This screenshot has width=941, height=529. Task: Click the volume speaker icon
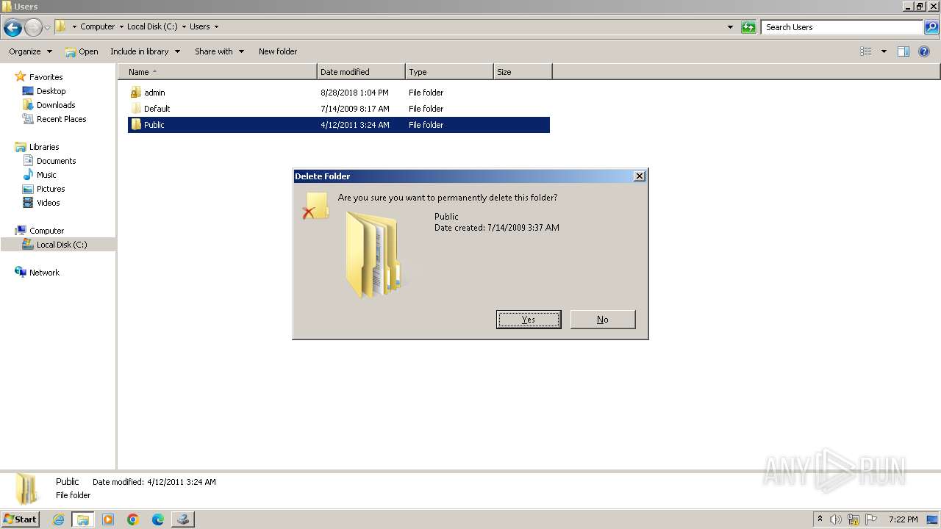[836, 519]
